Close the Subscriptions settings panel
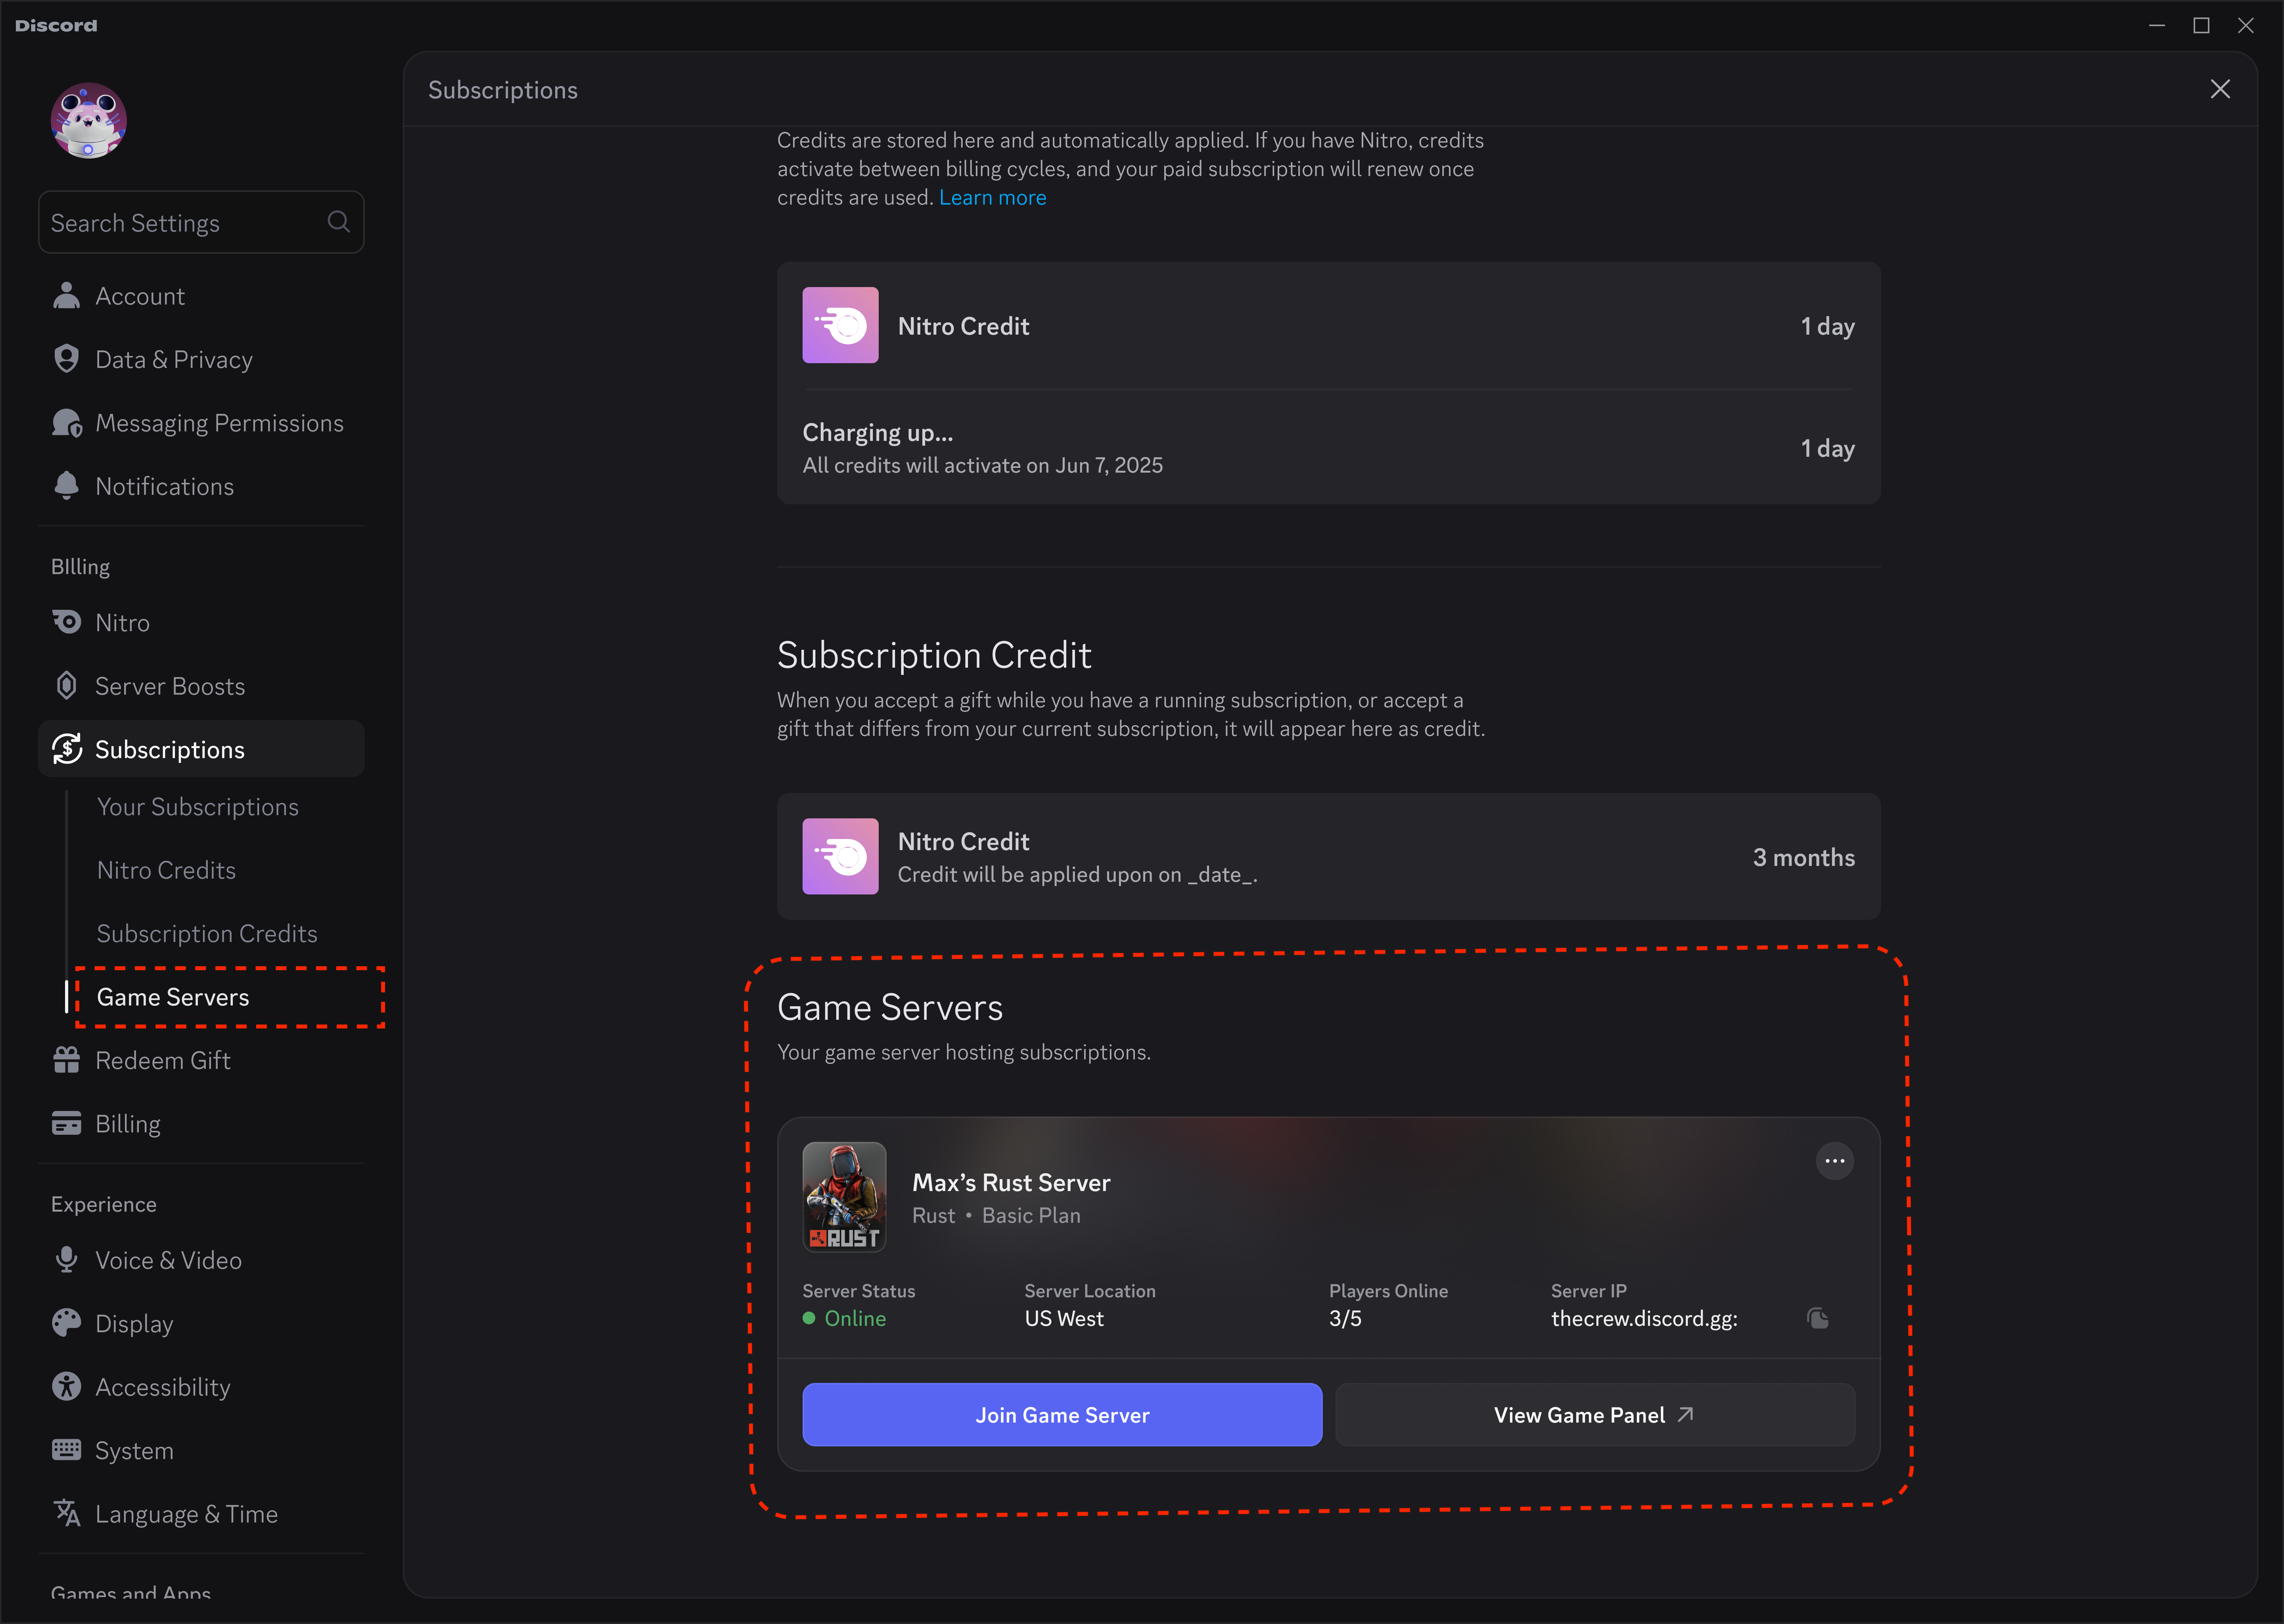The image size is (2284, 1624). [2220, 89]
